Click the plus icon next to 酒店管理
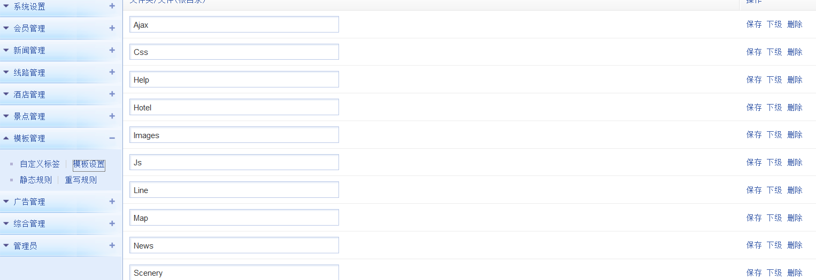816x280 pixels. point(112,94)
